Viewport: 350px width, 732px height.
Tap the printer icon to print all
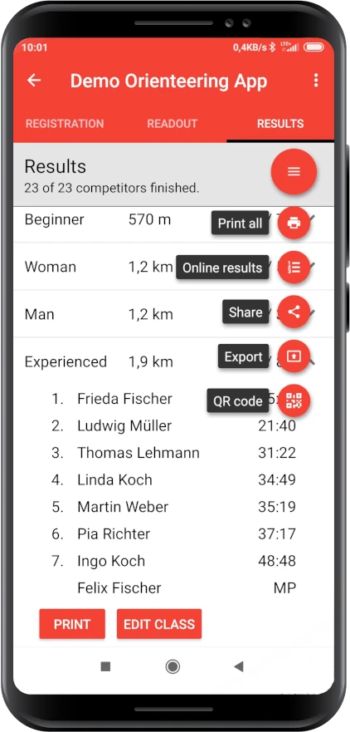294,224
